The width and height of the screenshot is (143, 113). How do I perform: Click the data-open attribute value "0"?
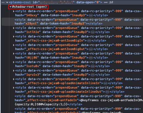coord(97,2)
